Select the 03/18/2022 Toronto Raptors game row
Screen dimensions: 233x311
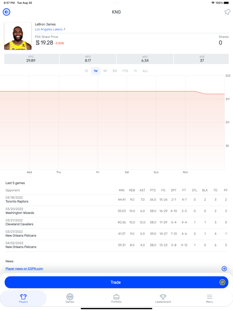coord(116,199)
